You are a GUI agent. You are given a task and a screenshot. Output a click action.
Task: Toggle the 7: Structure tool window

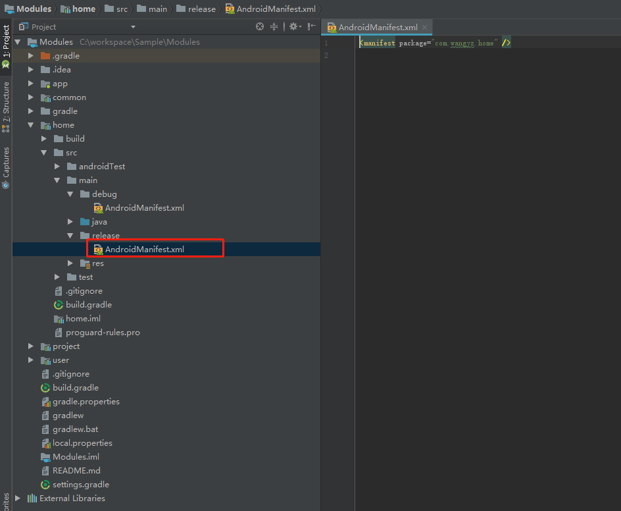[6, 105]
